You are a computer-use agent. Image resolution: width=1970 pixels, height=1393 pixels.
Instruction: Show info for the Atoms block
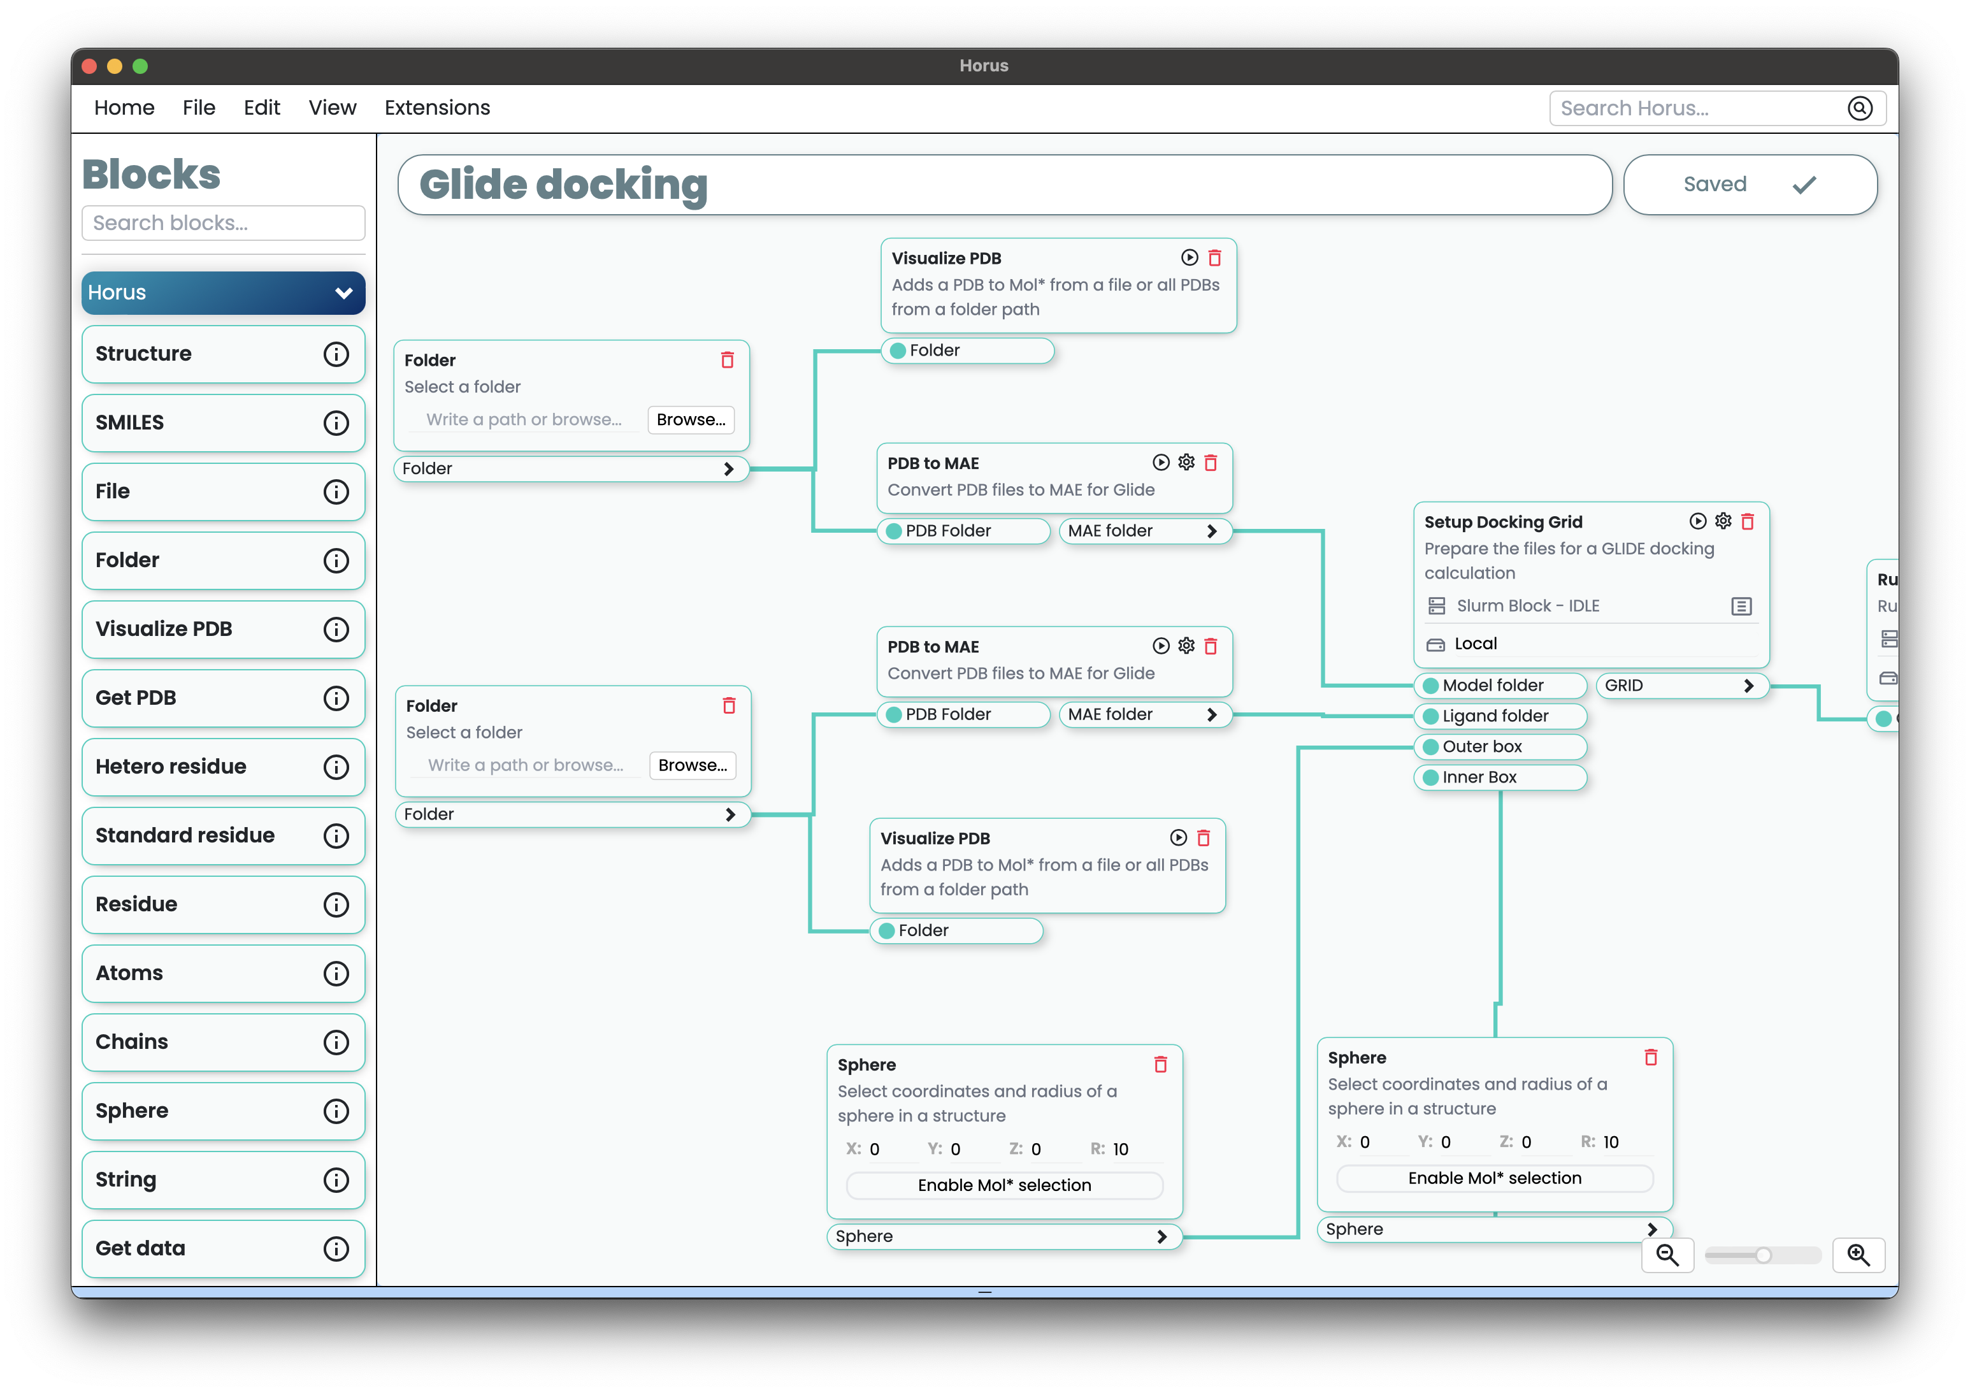(336, 973)
